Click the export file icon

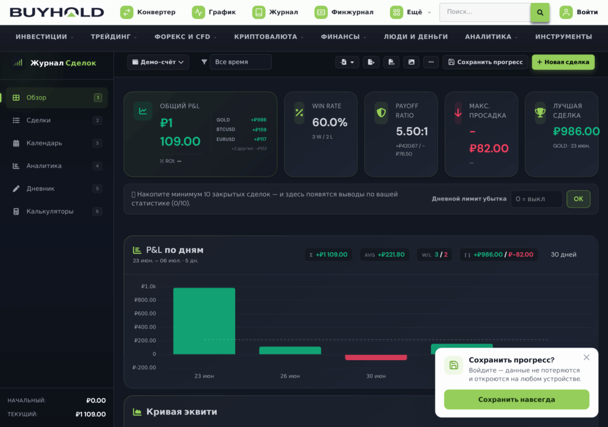coord(371,62)
